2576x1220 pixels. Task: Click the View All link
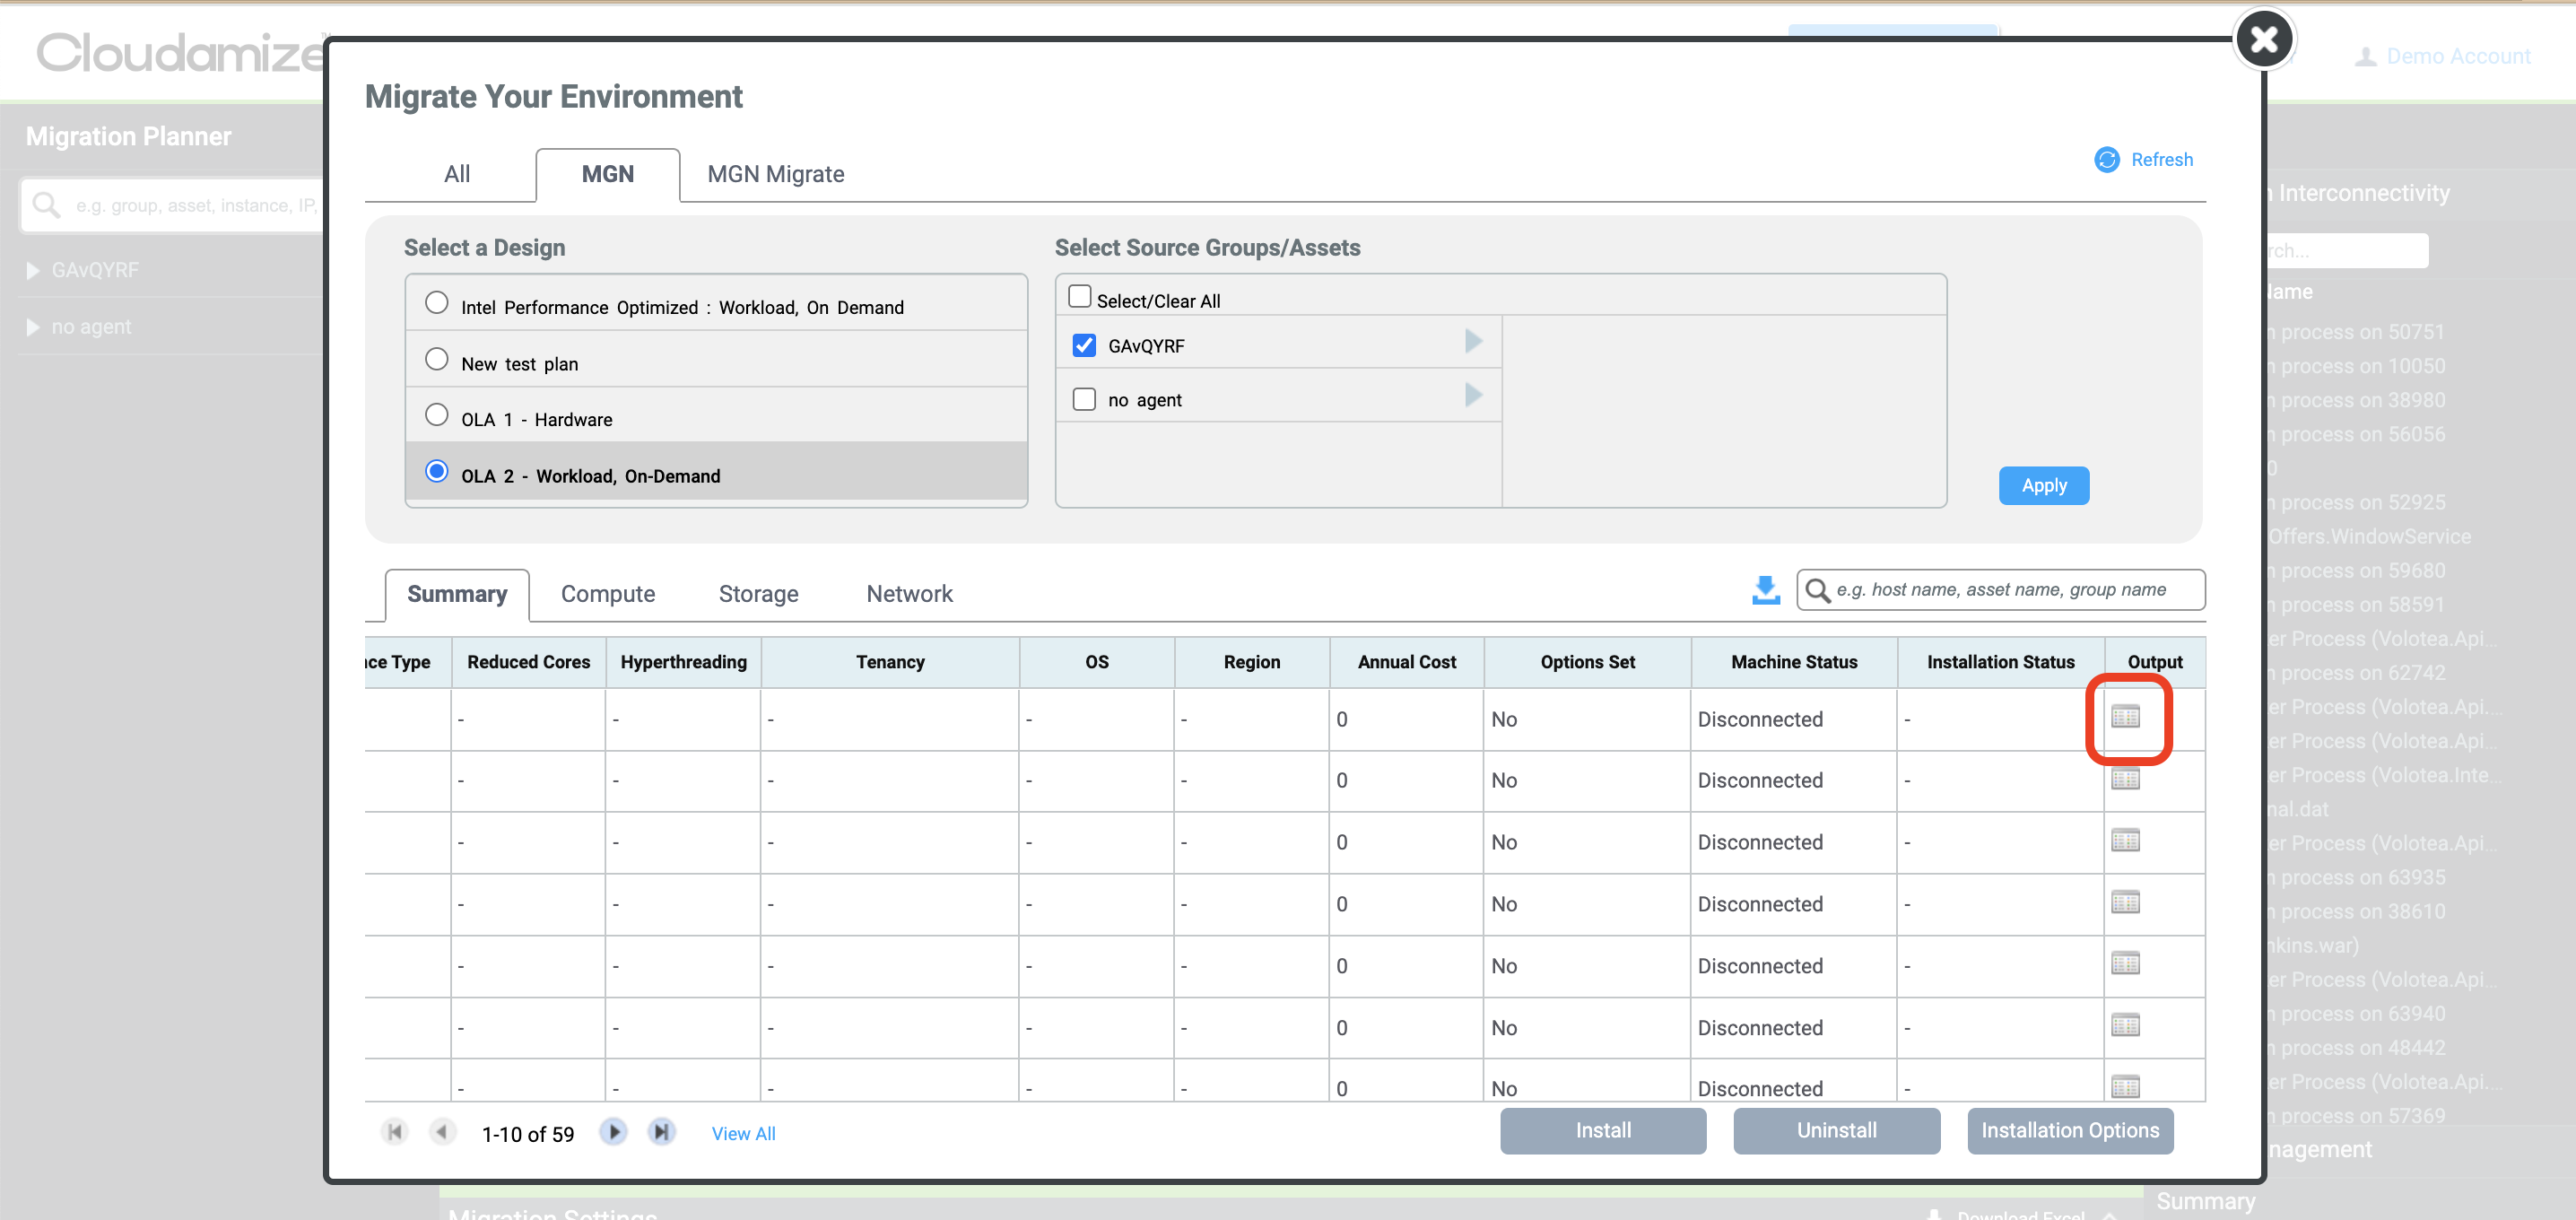[743, 1134]
